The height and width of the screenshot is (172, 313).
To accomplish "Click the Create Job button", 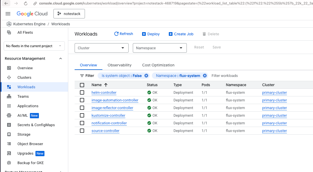I will 181,34.
